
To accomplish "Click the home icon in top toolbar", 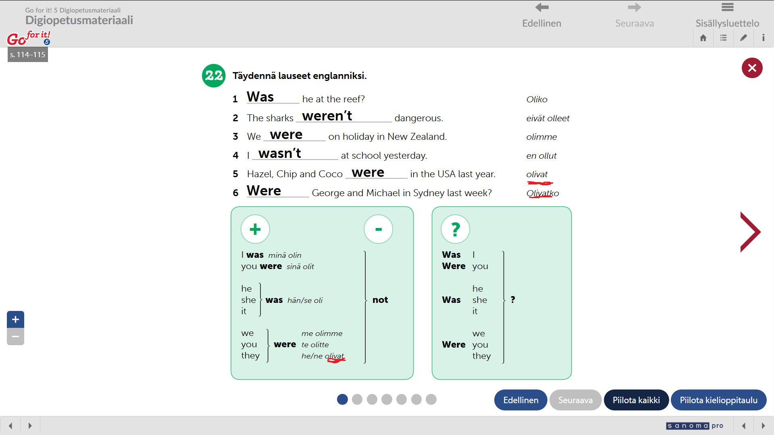I will click(703, 38).
